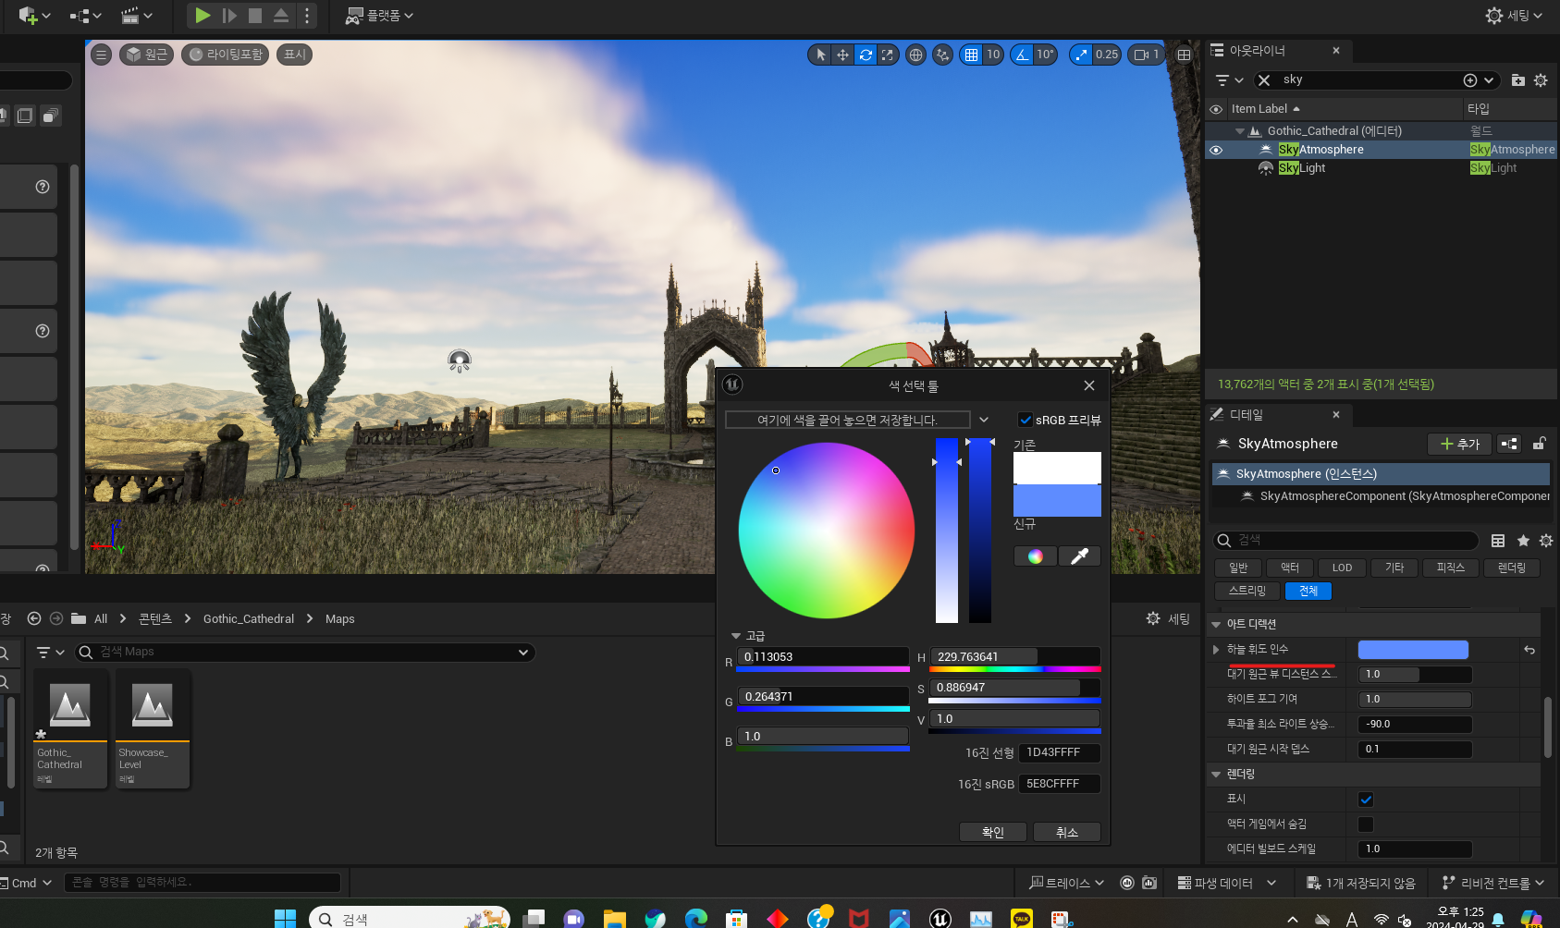
Task: Collapse the 아트 디렉션 section
Action: [1216, 625]
